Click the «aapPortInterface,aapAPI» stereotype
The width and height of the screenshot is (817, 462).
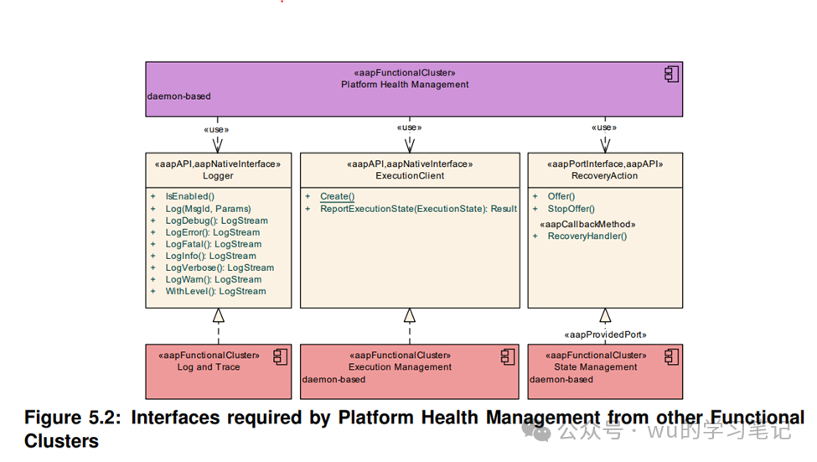(x=604, y=164)
